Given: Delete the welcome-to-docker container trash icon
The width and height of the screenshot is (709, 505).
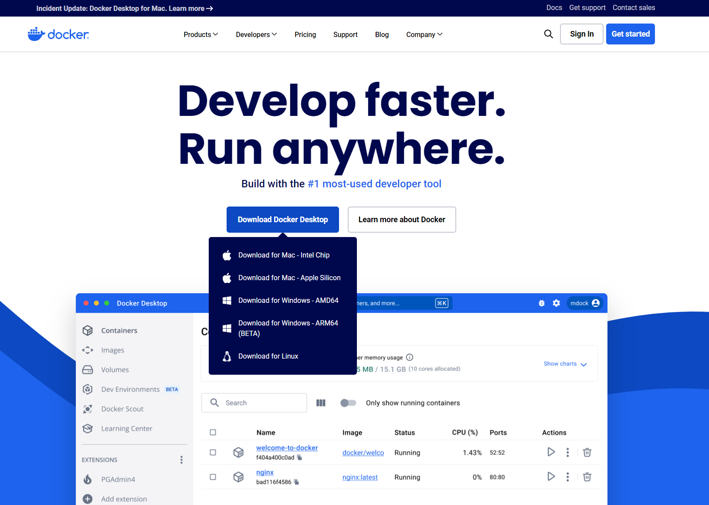Looking at the screenshot, I should point(587,452).
